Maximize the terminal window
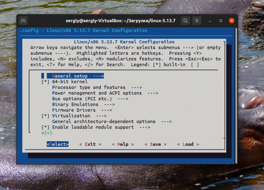This screenshot has height=190, width=264. tap(221, 21)
